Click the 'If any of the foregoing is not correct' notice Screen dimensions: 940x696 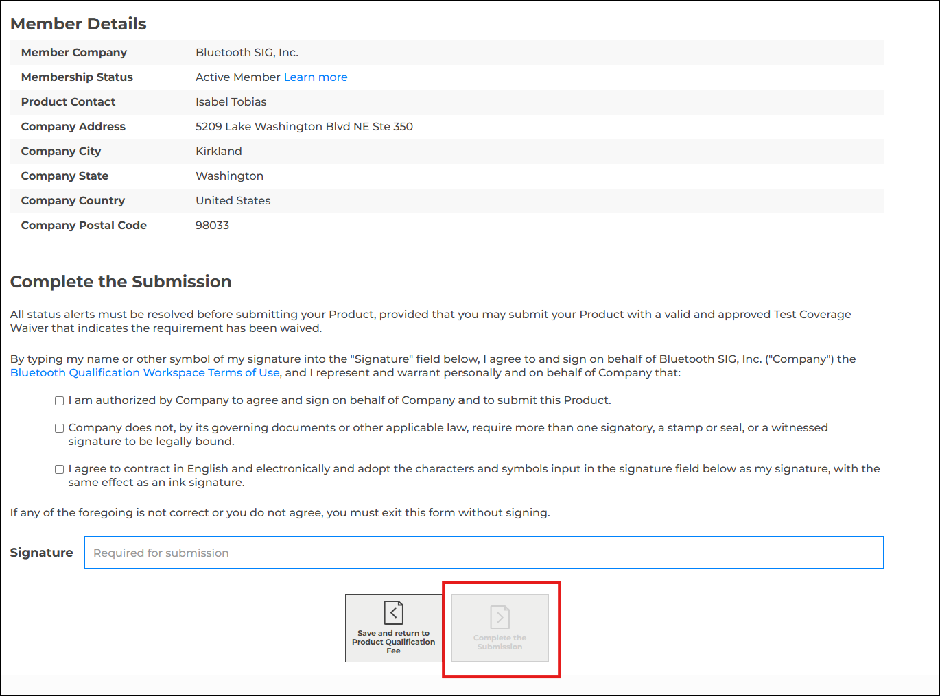(x=280, y=513)
